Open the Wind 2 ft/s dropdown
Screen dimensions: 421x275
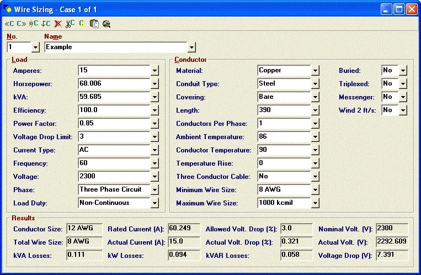point(403,110)
